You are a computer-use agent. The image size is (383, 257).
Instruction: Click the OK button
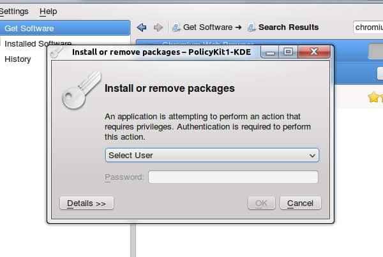(x=261, y=203)
